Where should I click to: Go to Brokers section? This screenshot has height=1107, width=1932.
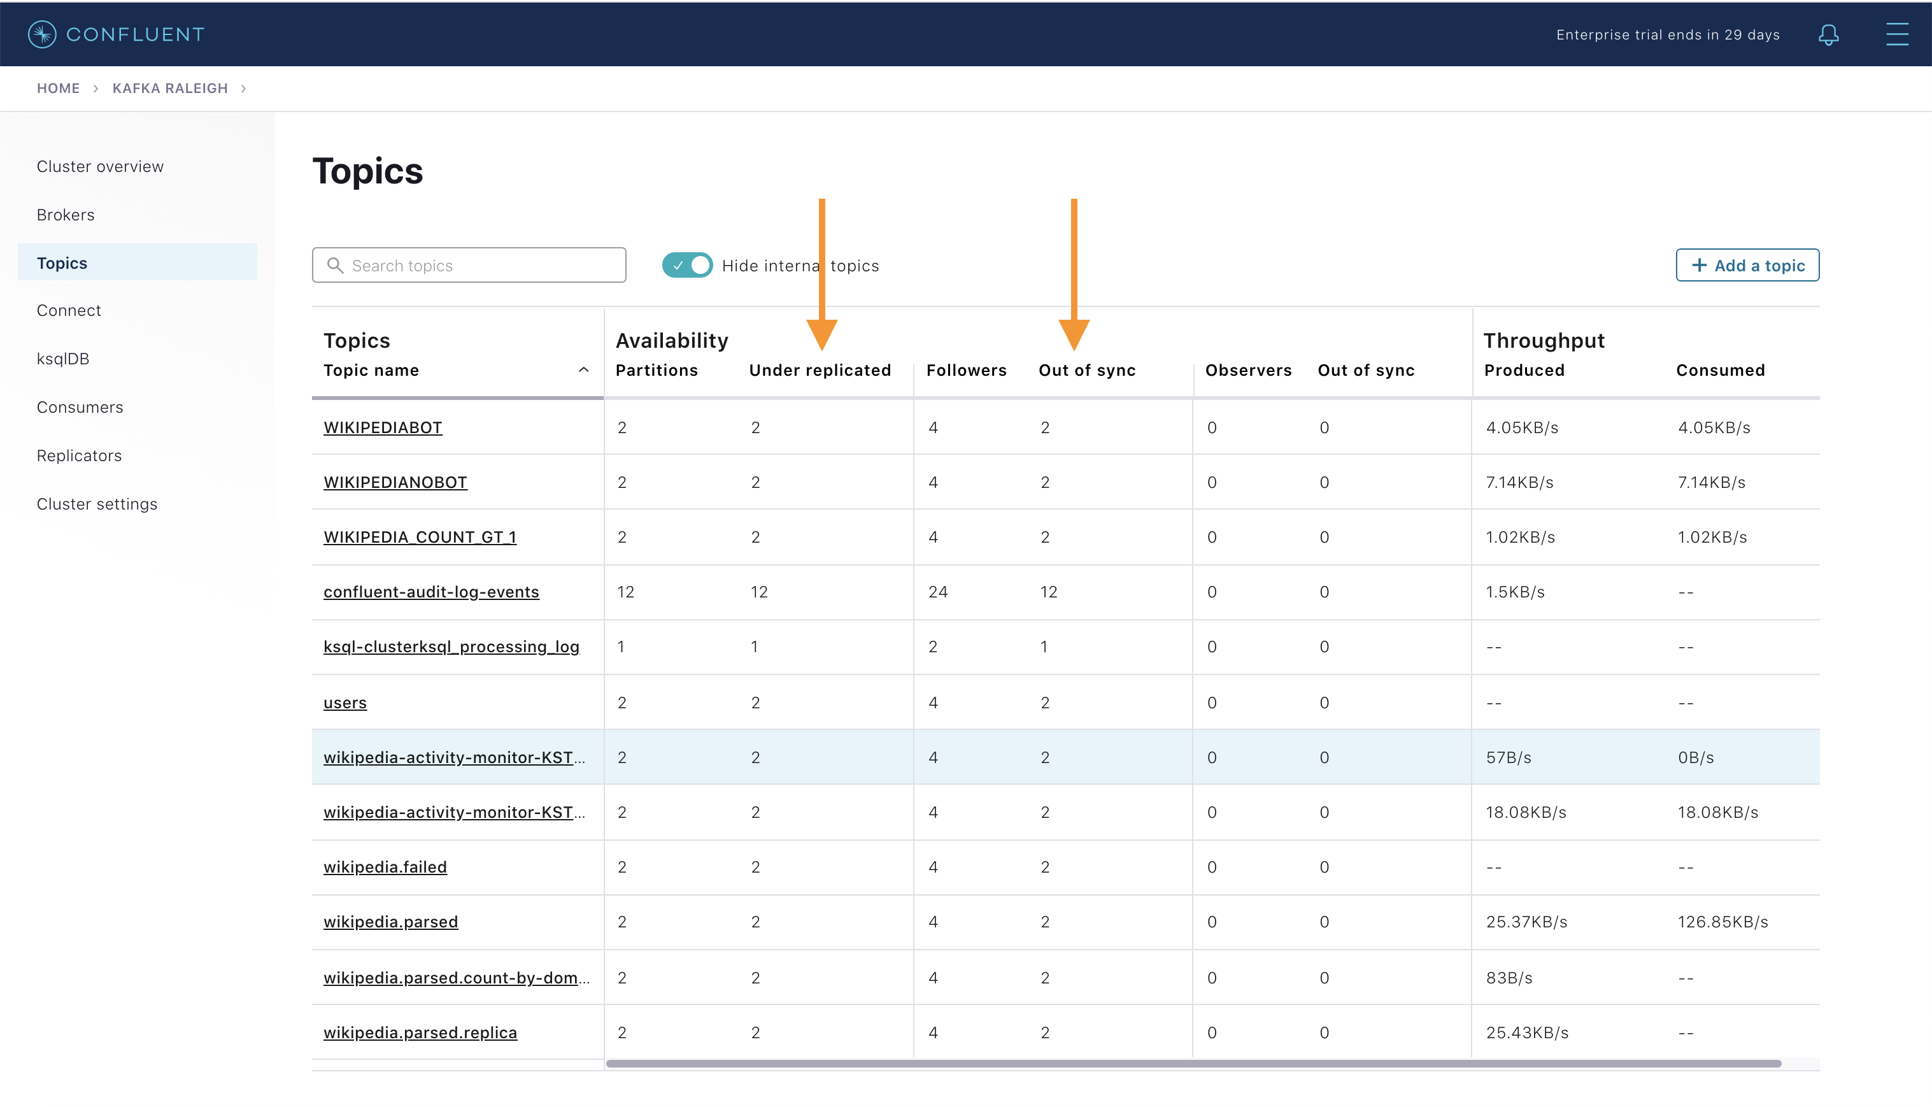66,215
